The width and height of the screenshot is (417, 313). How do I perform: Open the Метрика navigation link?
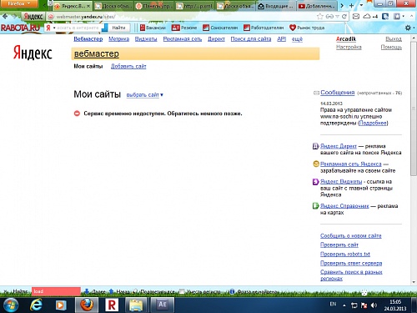point(118,39)
